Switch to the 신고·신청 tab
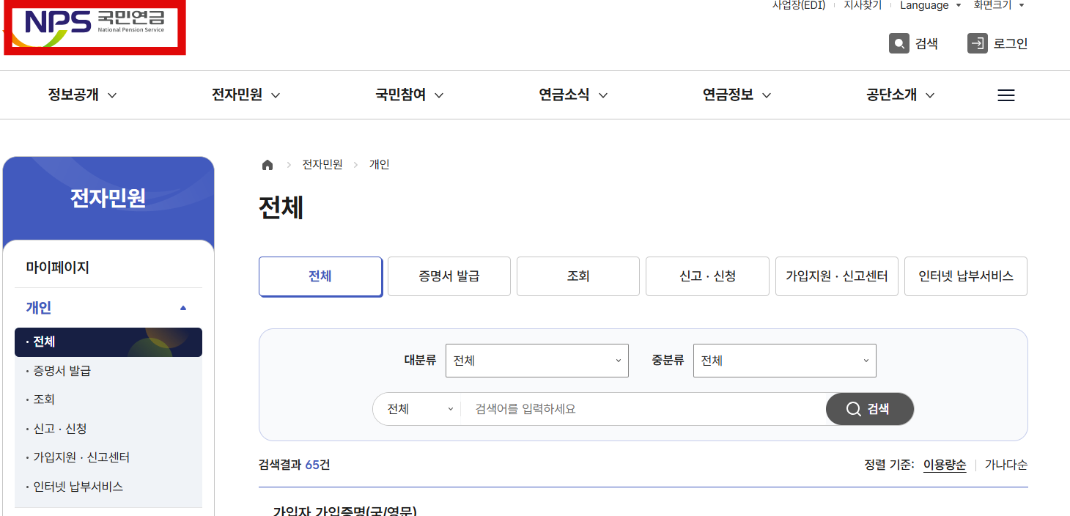The width and height of the screenshot is (1070, 516). coord(706,276)
